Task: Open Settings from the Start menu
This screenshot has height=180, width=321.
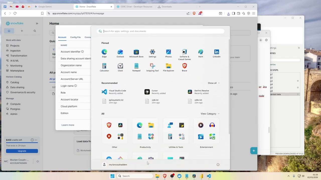Action: coord(152,53)
